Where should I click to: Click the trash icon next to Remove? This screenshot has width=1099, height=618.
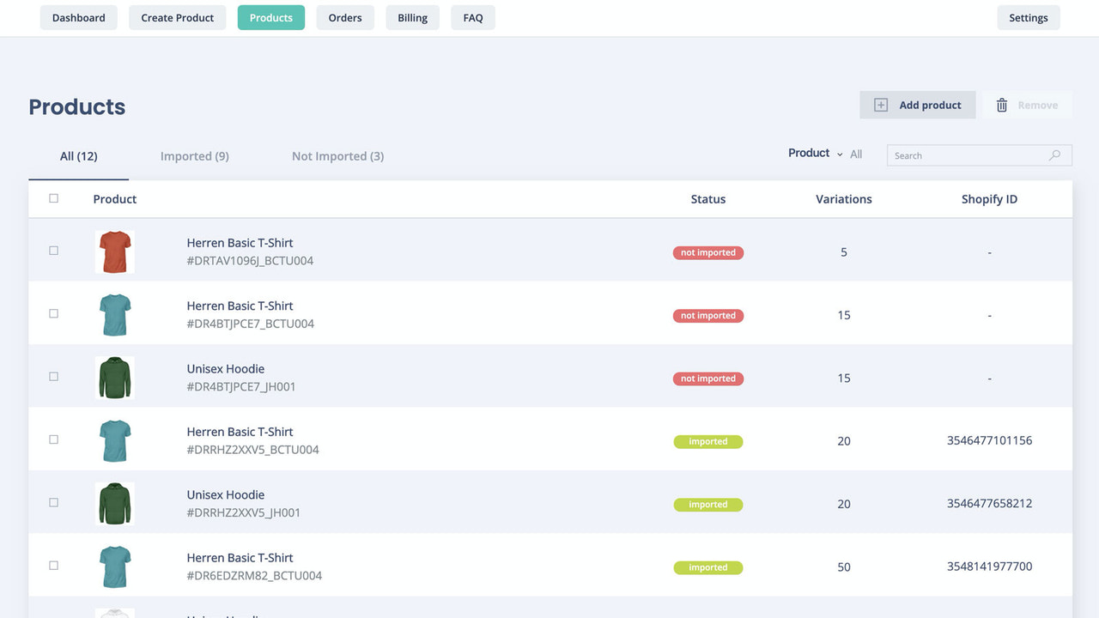[1002, 105]
